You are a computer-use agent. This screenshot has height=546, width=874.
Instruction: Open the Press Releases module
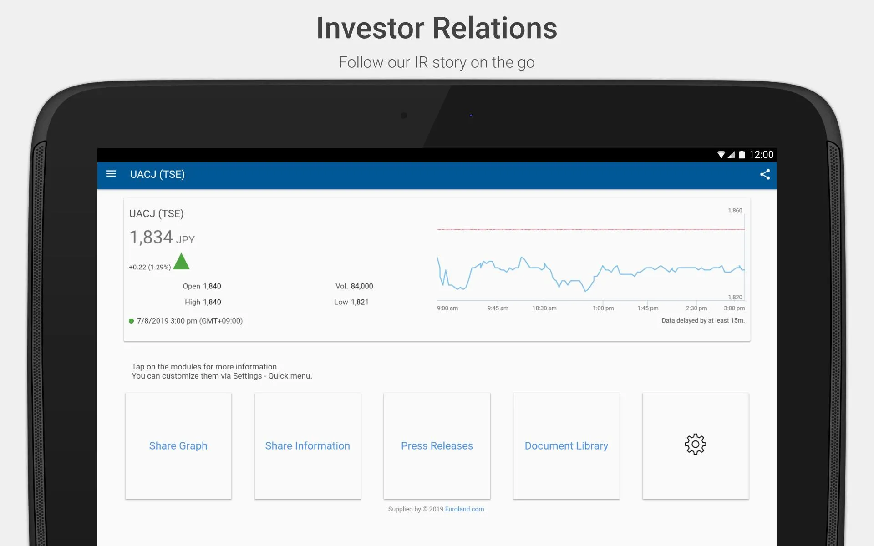(437, 445)
